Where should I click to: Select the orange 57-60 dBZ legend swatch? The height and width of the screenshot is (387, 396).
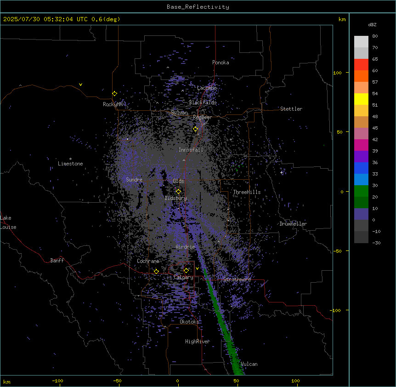(x=361, y=76)
